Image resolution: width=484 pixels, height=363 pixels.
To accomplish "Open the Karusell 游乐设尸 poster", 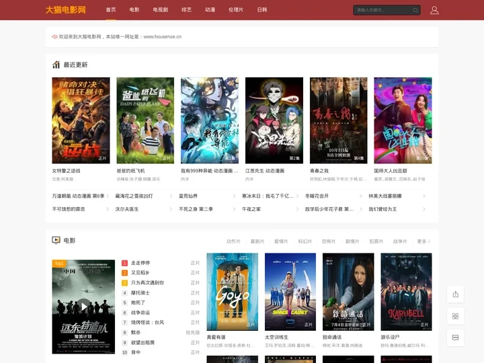I will (x=406, y=292).
